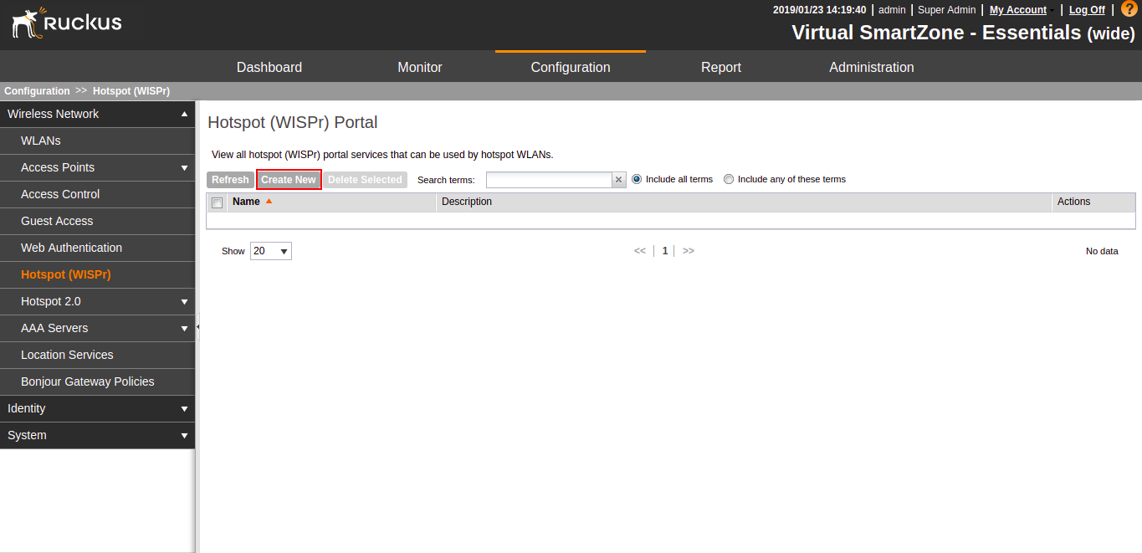
Task: Click Create New portal button
Action: pos(289,180)
